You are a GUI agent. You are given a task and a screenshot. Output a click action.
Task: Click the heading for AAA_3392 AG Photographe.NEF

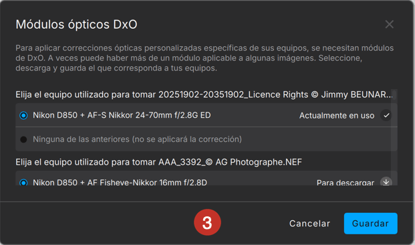[158, 162]
